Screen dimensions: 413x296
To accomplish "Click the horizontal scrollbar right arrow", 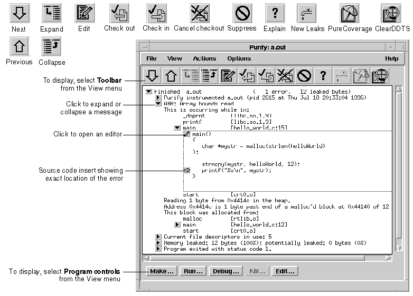I will (x=389, y=258).
